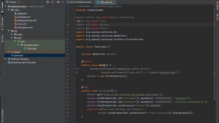
Task: Click the java test source folder icon
Action: coord(19,41)
